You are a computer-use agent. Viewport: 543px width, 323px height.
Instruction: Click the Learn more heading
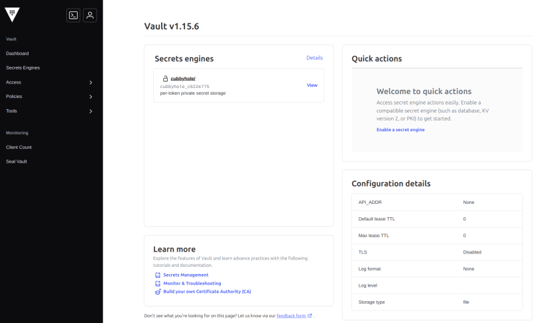click(x=174, y=250)
